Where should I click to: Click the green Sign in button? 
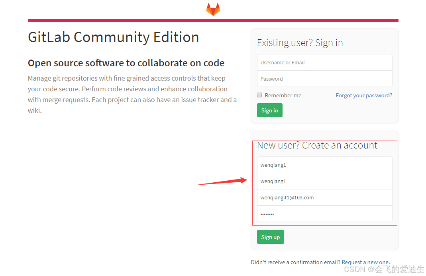[x=269, y=110]
